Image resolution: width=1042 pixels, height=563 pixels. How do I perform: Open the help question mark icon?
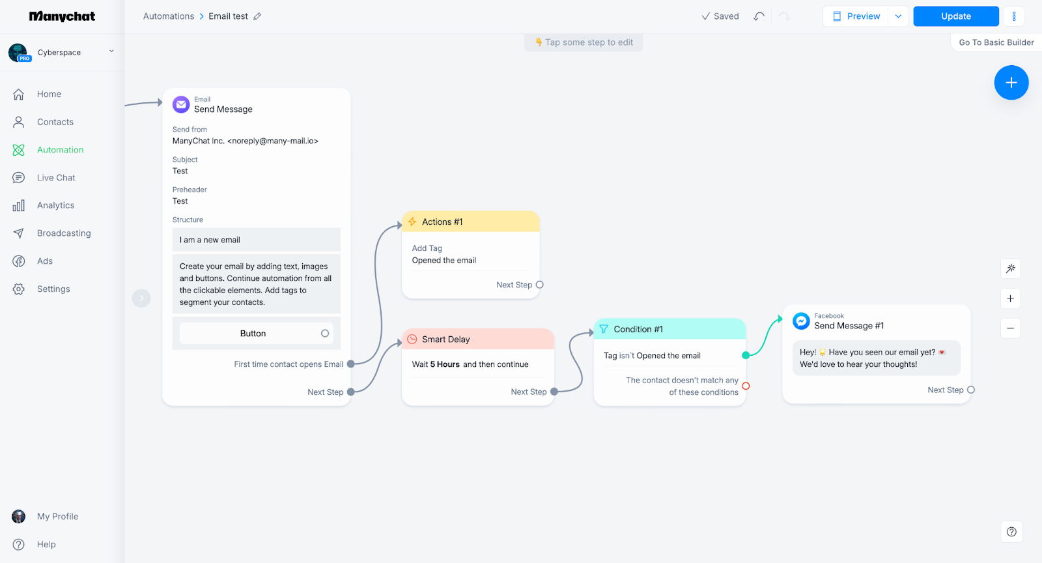click(x=1011, y=532)
